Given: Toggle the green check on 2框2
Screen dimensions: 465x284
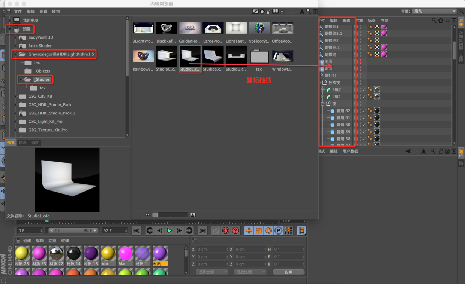Looking at the screenshot, I should [x=363, y=89].
